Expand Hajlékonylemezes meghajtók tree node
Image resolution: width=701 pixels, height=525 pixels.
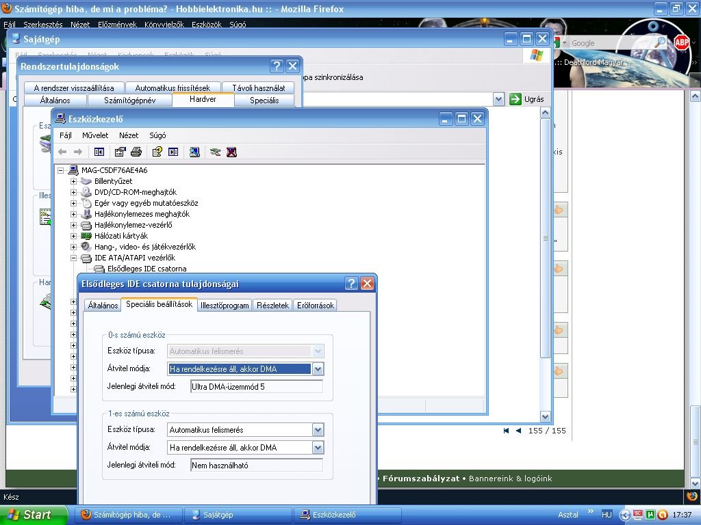pos(73,214)
